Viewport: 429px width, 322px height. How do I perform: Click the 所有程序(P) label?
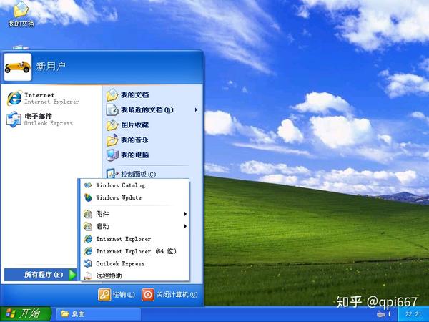tap(44, 275)
